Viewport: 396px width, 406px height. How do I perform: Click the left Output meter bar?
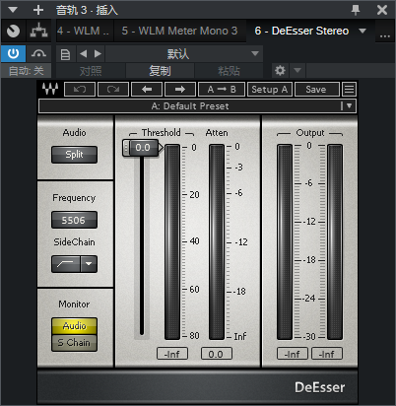click(285, 241)
